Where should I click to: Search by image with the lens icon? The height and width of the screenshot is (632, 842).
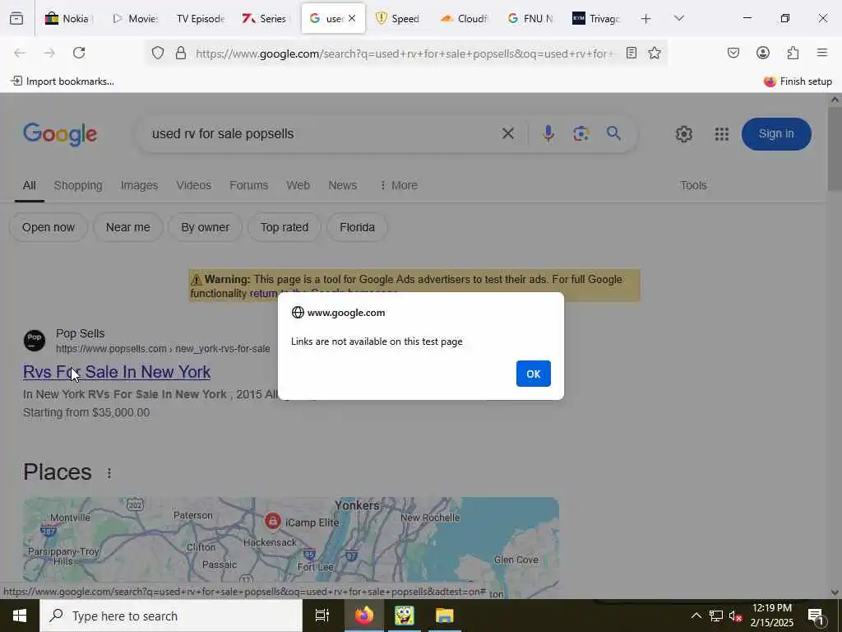click(581, 133)
